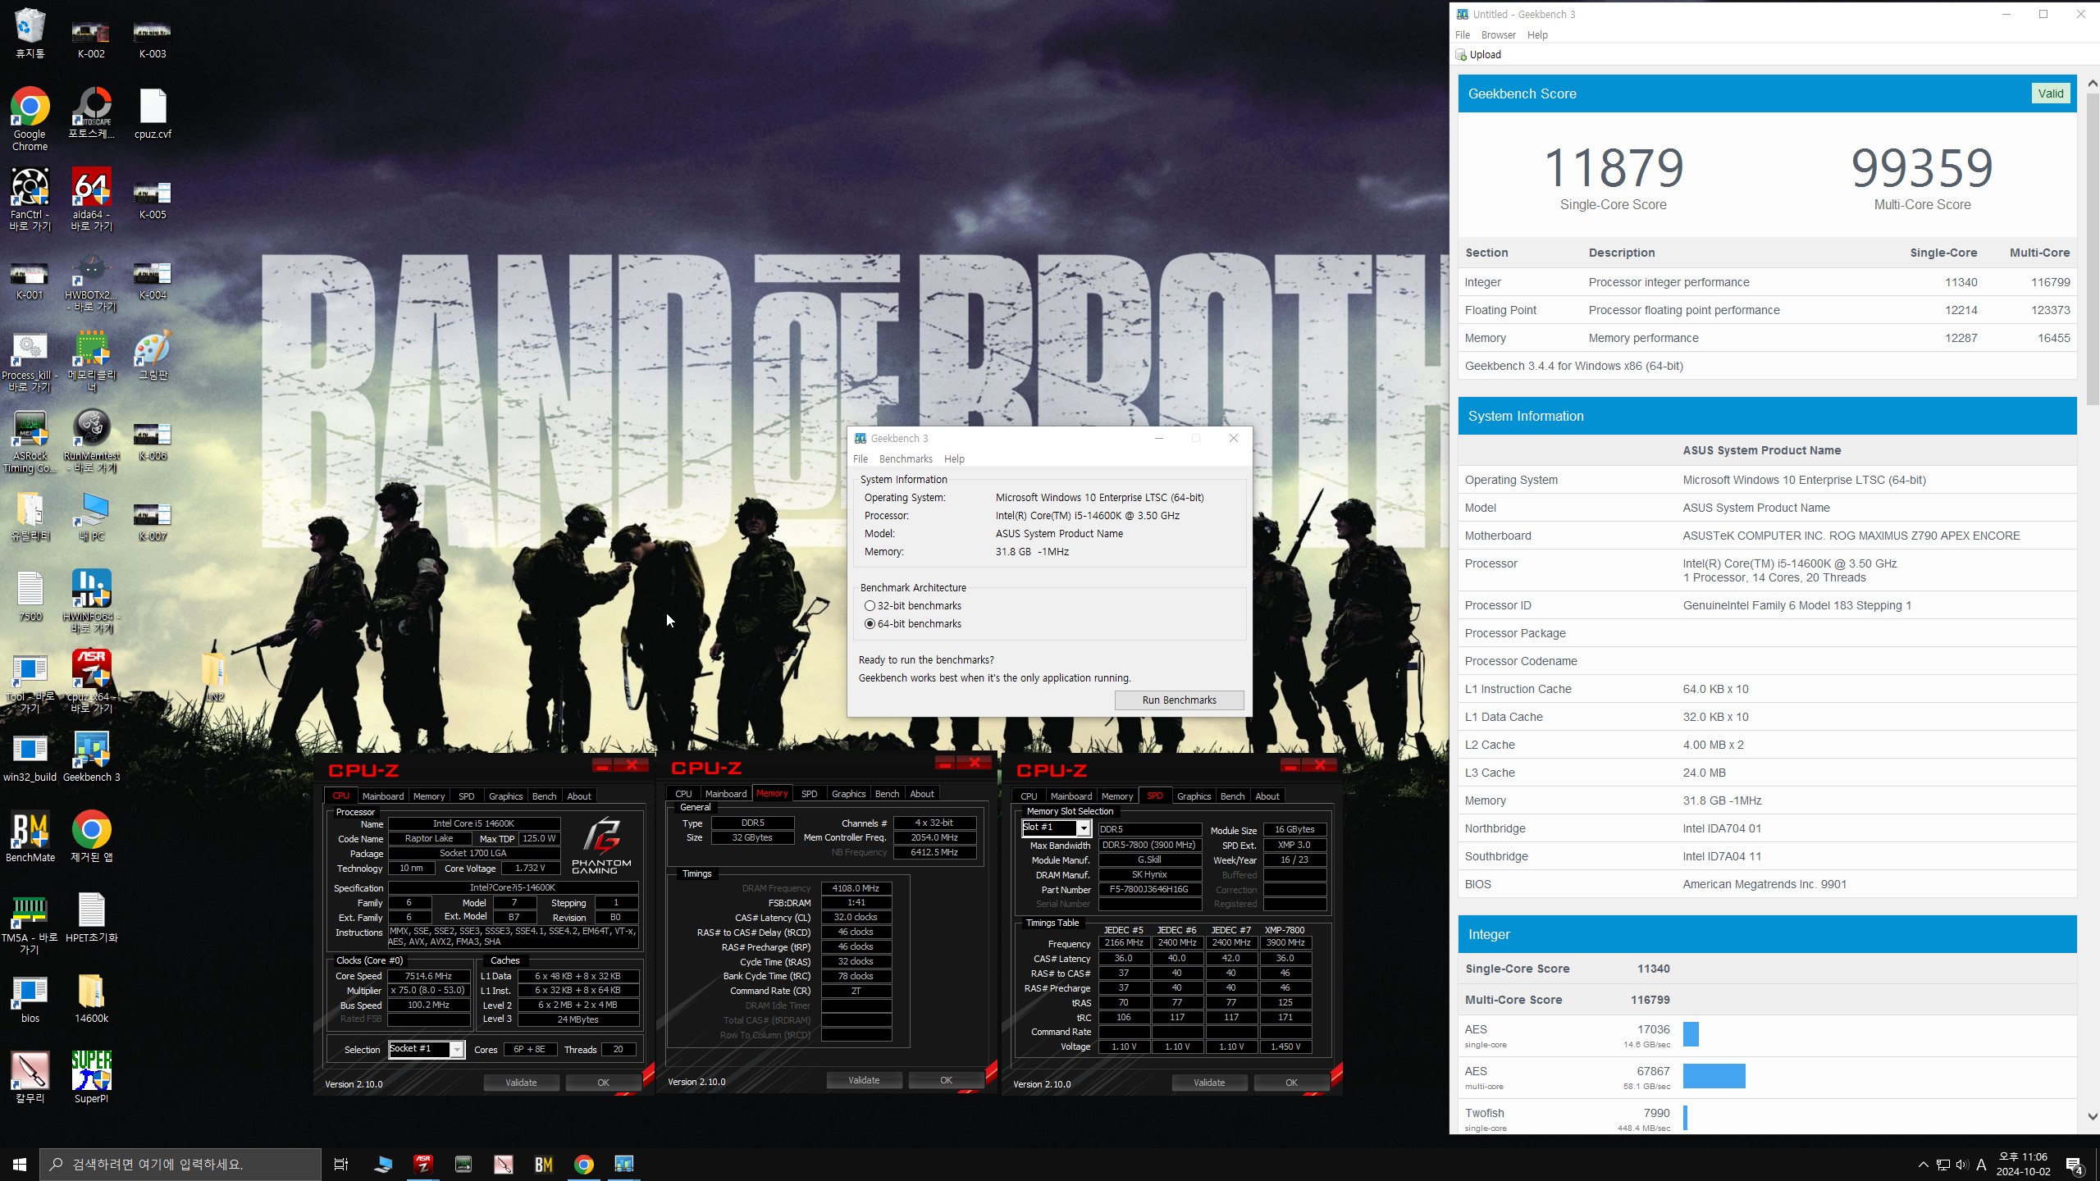Open the 그림판 Paint desktop icon
This screenshot has width=2100, height=1181.
pyautogui.click(x=153, y=355)
